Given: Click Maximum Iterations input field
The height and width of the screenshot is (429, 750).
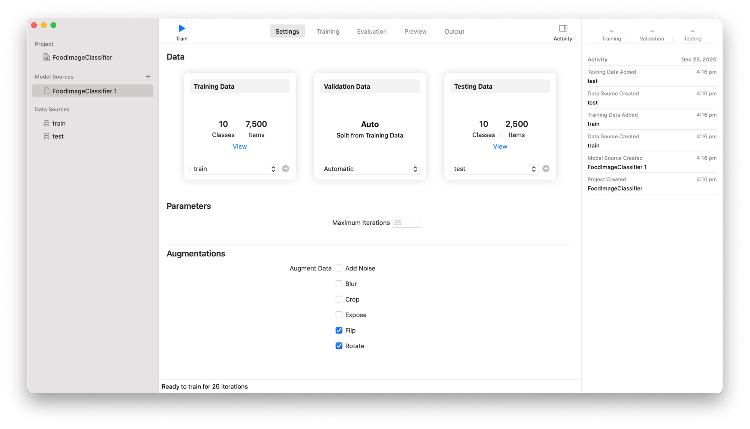Looking at the screenshot, I should pyautogui.click(x=407, y=222).
